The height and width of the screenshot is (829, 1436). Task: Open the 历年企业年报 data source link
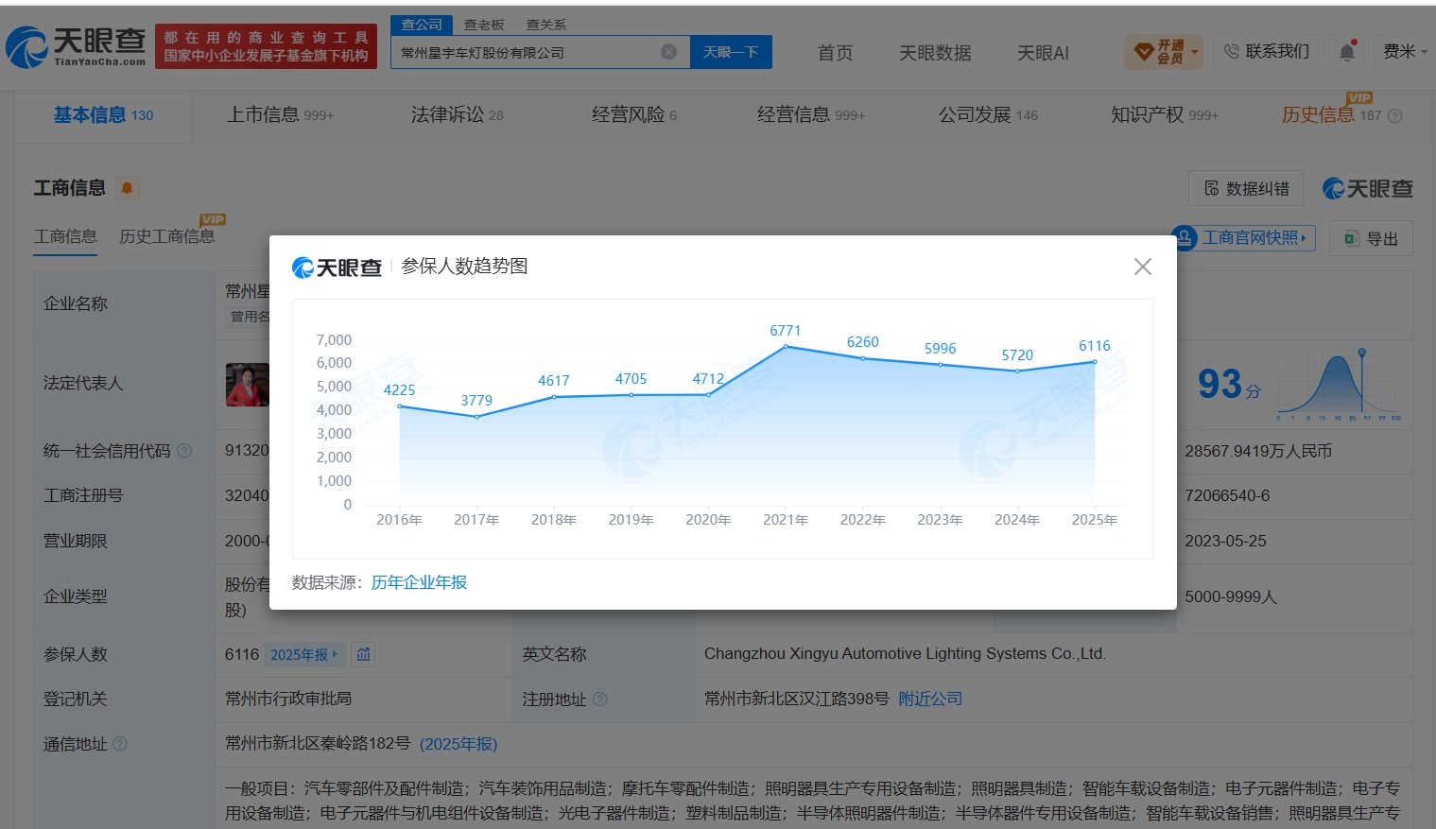(419, 582)
